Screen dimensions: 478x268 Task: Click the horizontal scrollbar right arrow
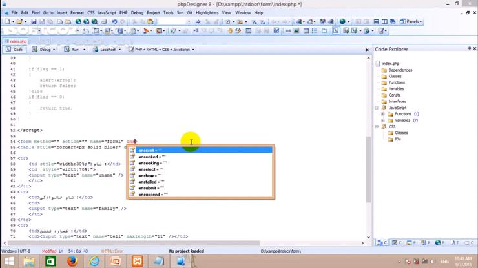(x=362, y=243)
